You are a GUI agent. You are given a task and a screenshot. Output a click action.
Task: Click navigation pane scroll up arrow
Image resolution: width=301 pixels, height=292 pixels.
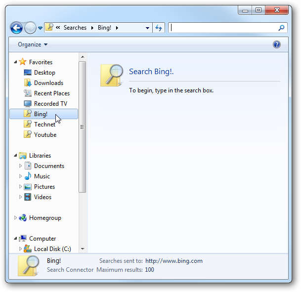pyautogui.click(x=83, y=57)
